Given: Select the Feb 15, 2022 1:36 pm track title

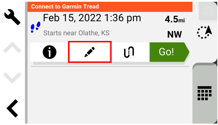Looking at the screenshot, I should 92,18.
